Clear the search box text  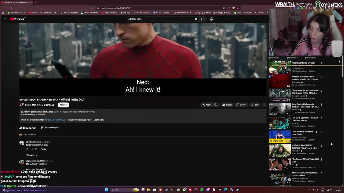(x=196, y=19)
